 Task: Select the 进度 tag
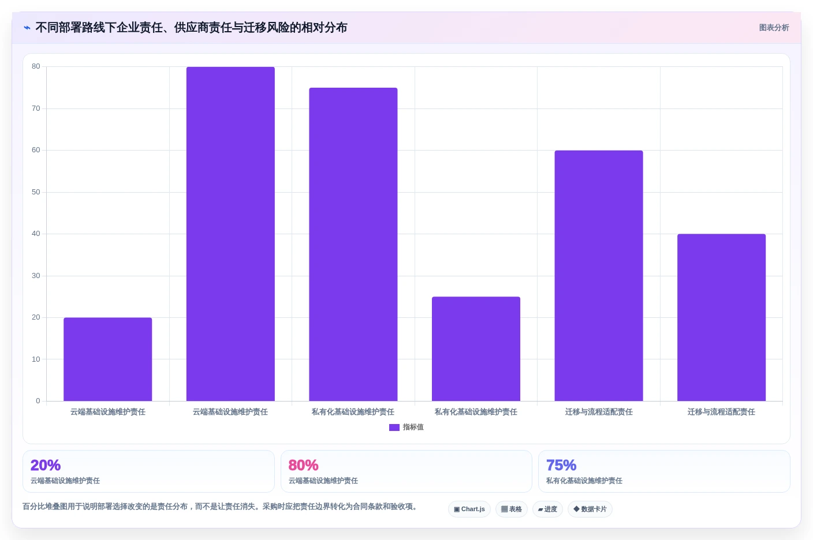pyautogui.click(x=547, y=509)
